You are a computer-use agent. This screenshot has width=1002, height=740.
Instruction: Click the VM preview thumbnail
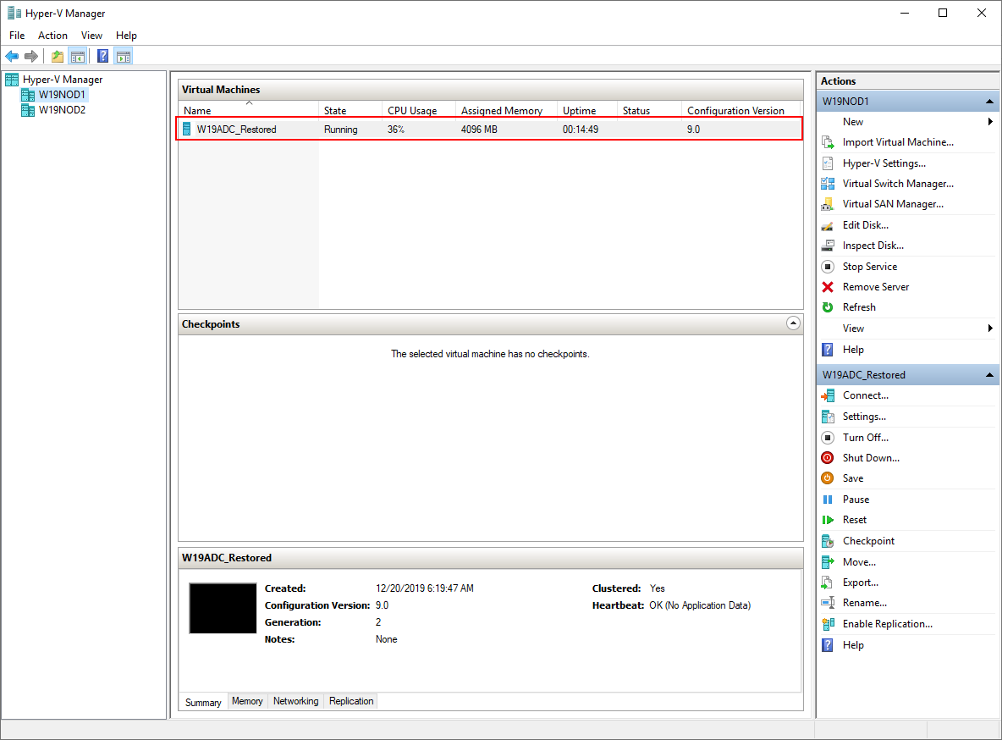coord(223,608)
